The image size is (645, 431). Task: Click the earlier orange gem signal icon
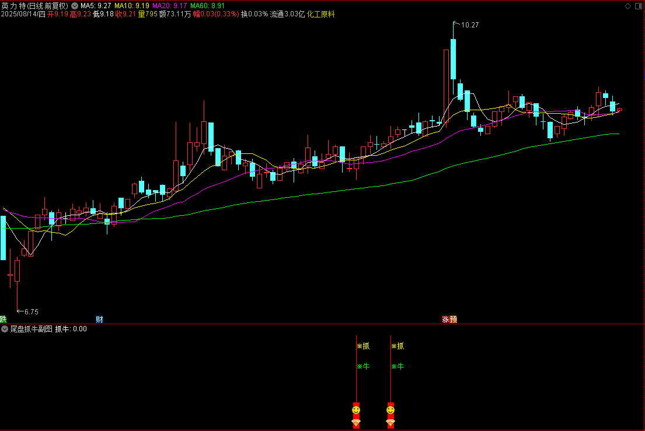pos(356,422)
